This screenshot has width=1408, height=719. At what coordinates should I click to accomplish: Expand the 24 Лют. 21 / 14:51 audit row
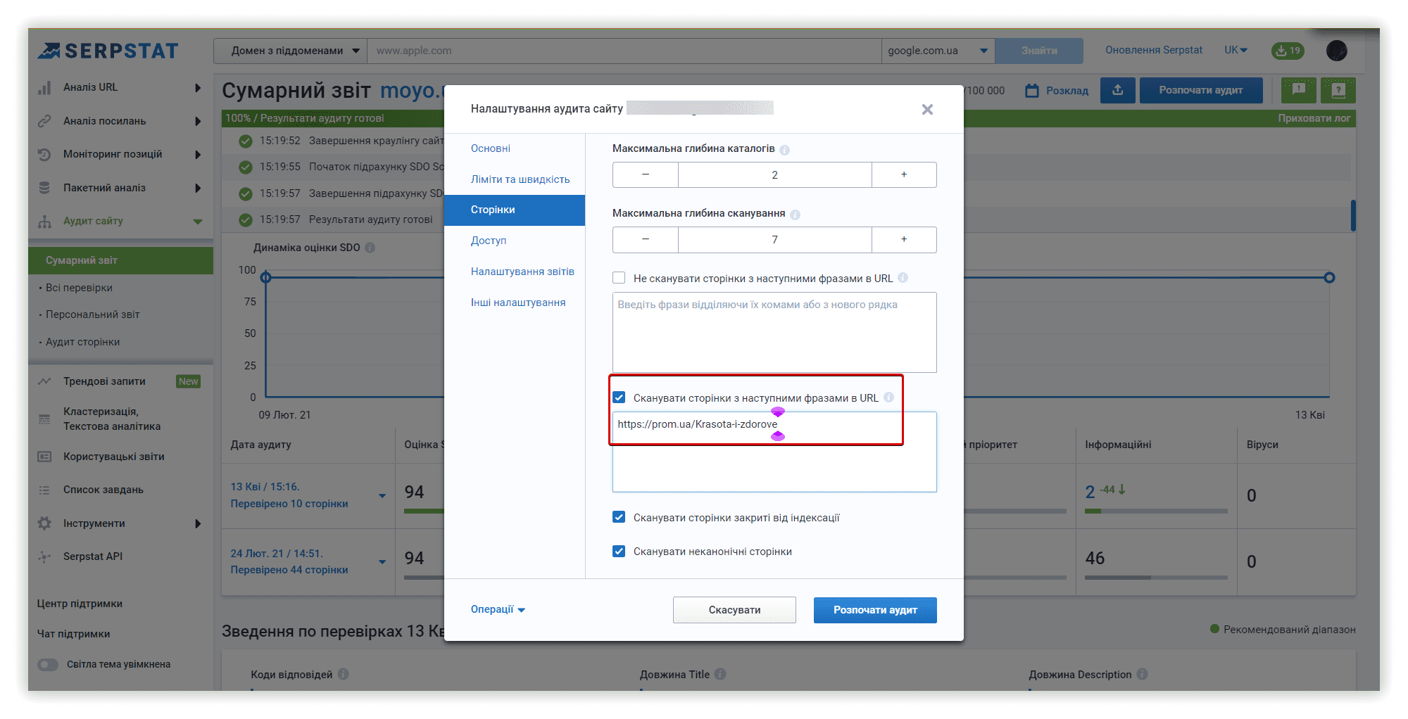pos(382,561)
